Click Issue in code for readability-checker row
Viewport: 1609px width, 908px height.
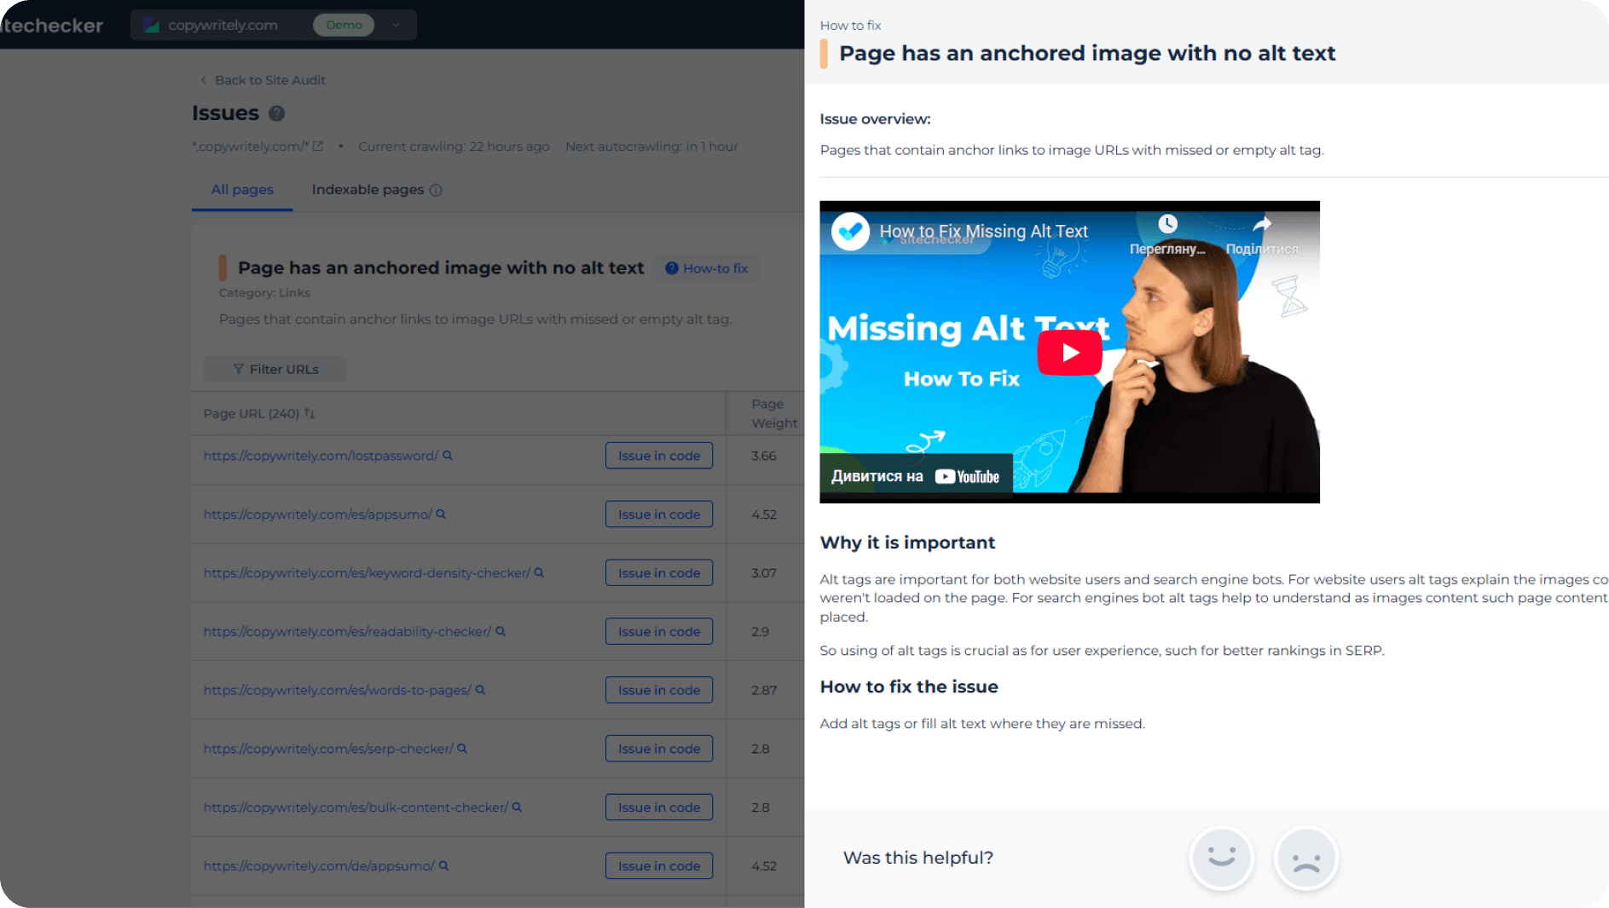tap(659, 632)
